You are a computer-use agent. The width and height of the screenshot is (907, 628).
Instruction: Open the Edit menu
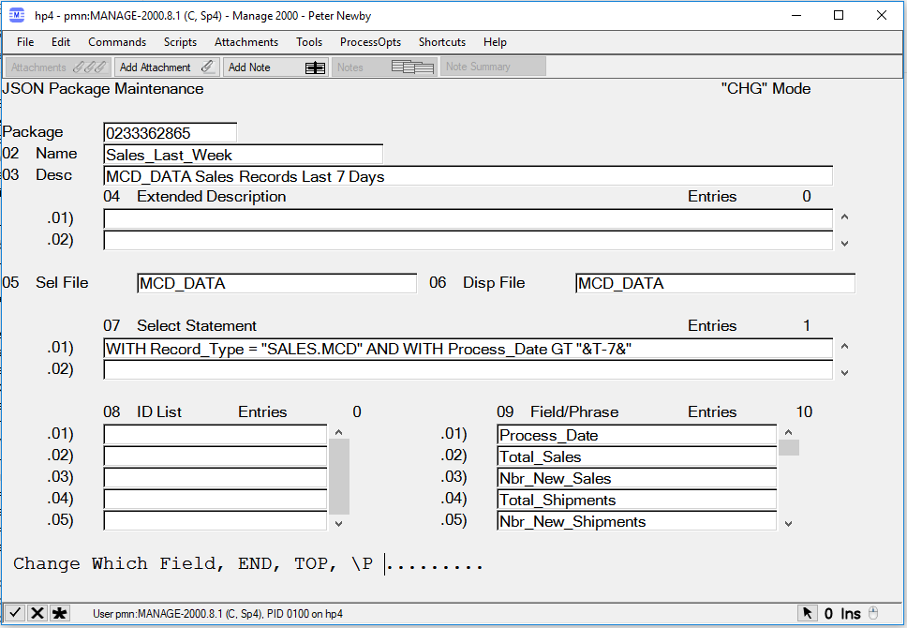(x=61, y=42)
